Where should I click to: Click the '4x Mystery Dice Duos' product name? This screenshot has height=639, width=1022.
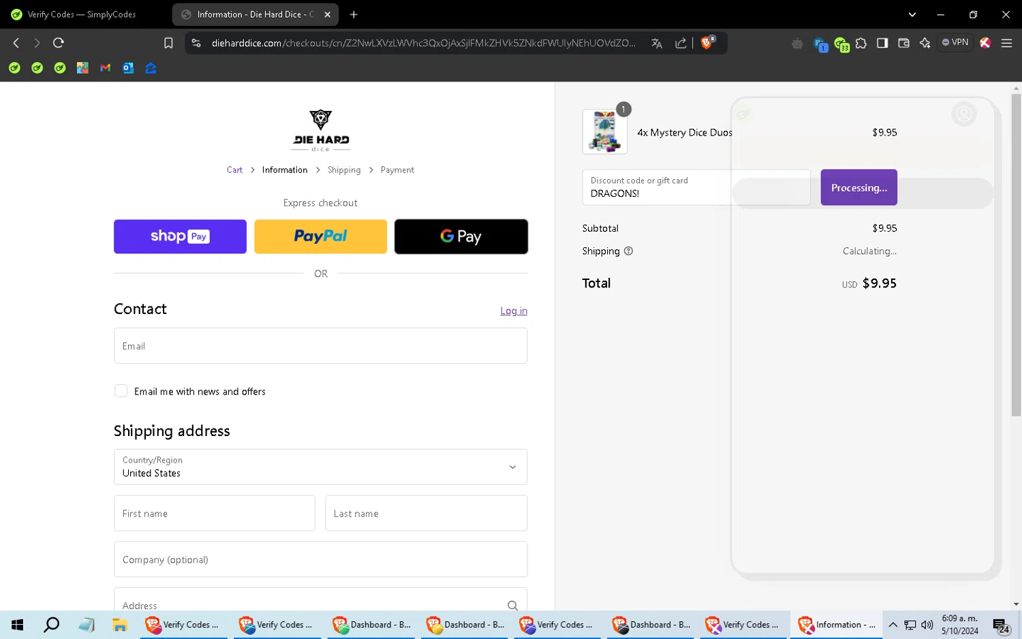[685, 133]
